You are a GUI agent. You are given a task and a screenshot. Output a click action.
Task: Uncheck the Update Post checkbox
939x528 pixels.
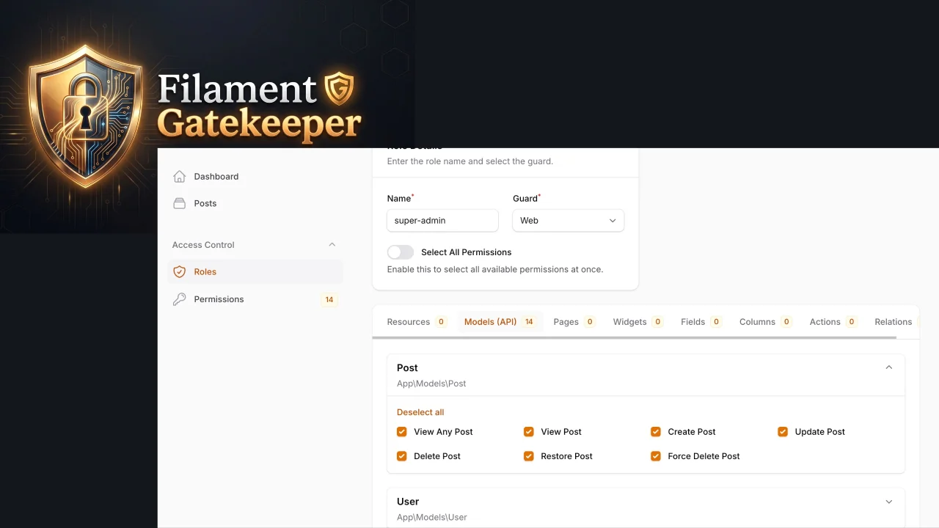783,432
